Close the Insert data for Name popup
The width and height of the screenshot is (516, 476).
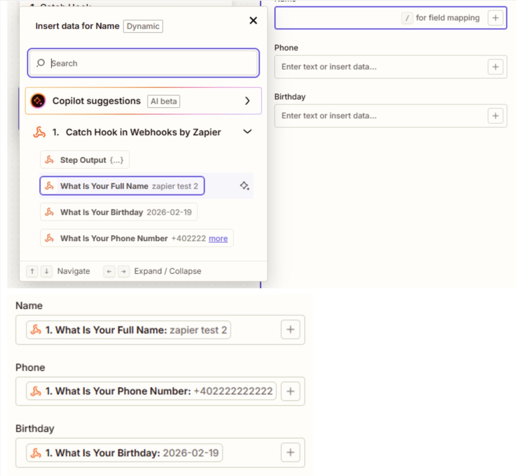point(253,20)
